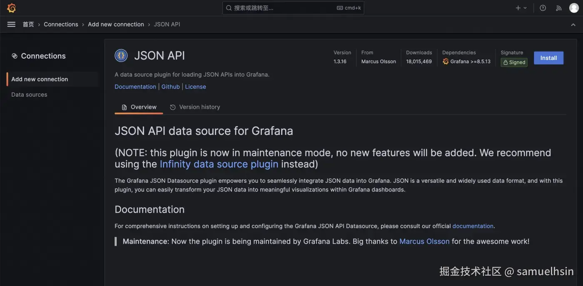Viewport: 583px width, 286px height.
Task: Expand the plus icon's dropdown arrow
Action: [x=525, y=8]
